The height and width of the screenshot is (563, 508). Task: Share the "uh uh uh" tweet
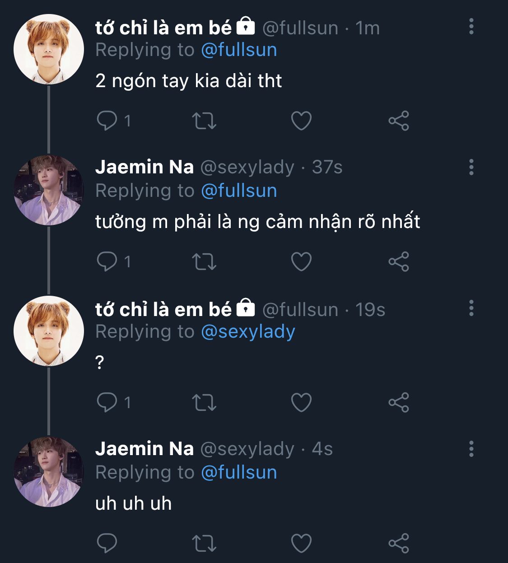pos(399,543)
